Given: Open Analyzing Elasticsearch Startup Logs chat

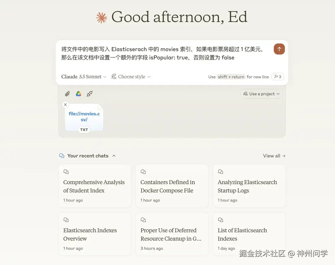Looking at the screenshot, I should [249, 186].
